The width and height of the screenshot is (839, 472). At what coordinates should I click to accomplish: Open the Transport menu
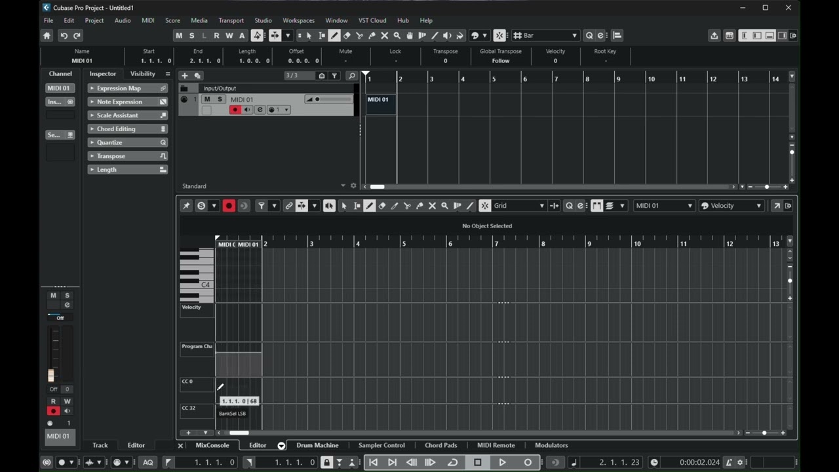pos(231,20)
